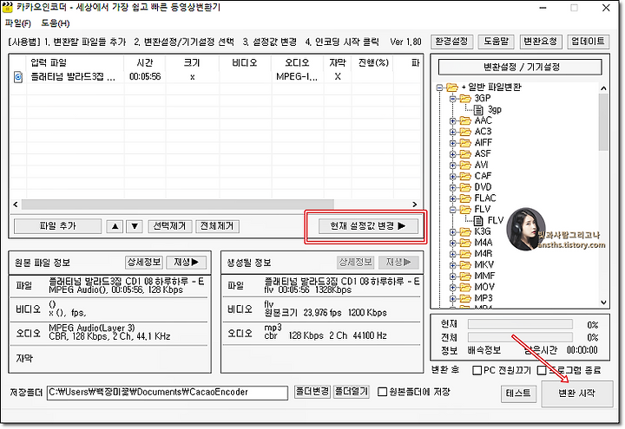Click the MKV folder icon
625x429 pixels.
click(465, 264)
